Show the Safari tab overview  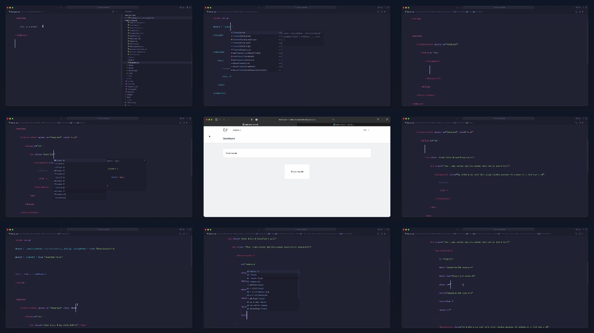(x=387, y=120)
